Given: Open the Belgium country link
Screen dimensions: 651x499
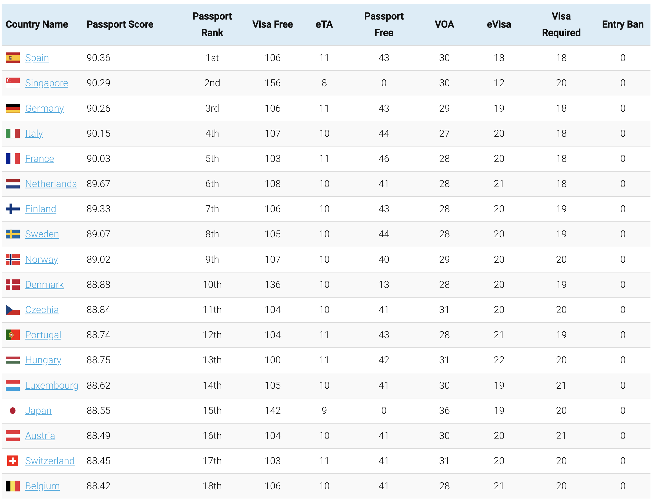Looking at the screenshot, I should coord(42,486).
